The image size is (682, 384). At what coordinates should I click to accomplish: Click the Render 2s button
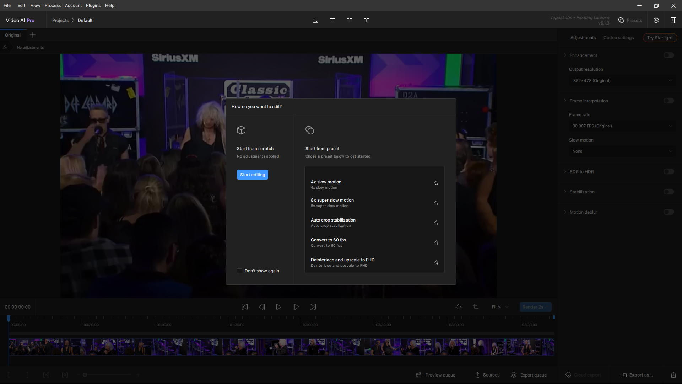(x=535, y=307)
